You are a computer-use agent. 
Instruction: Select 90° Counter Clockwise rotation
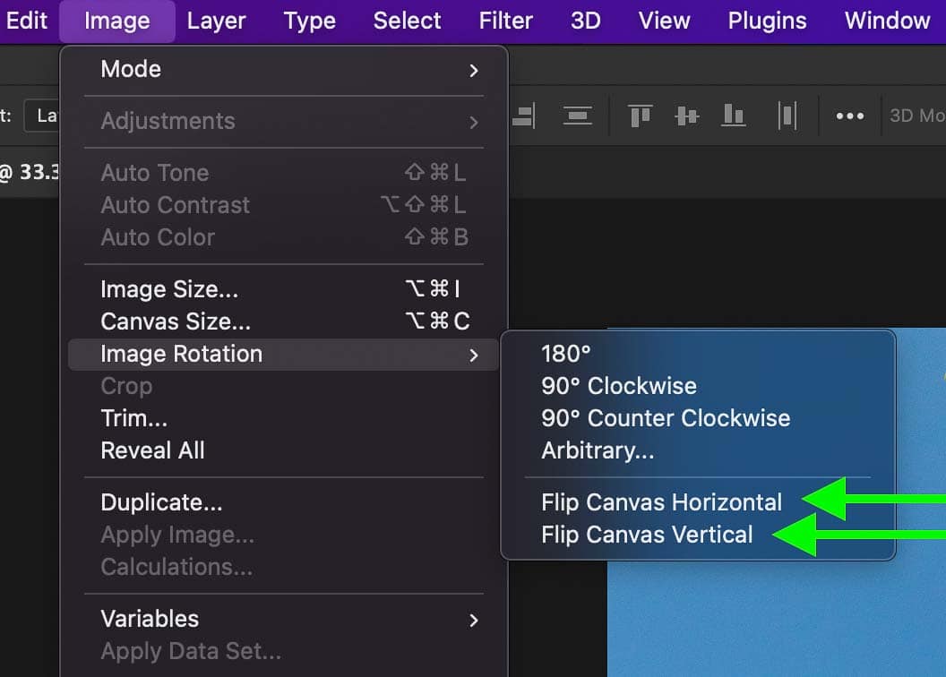click(x=665, y=418)
